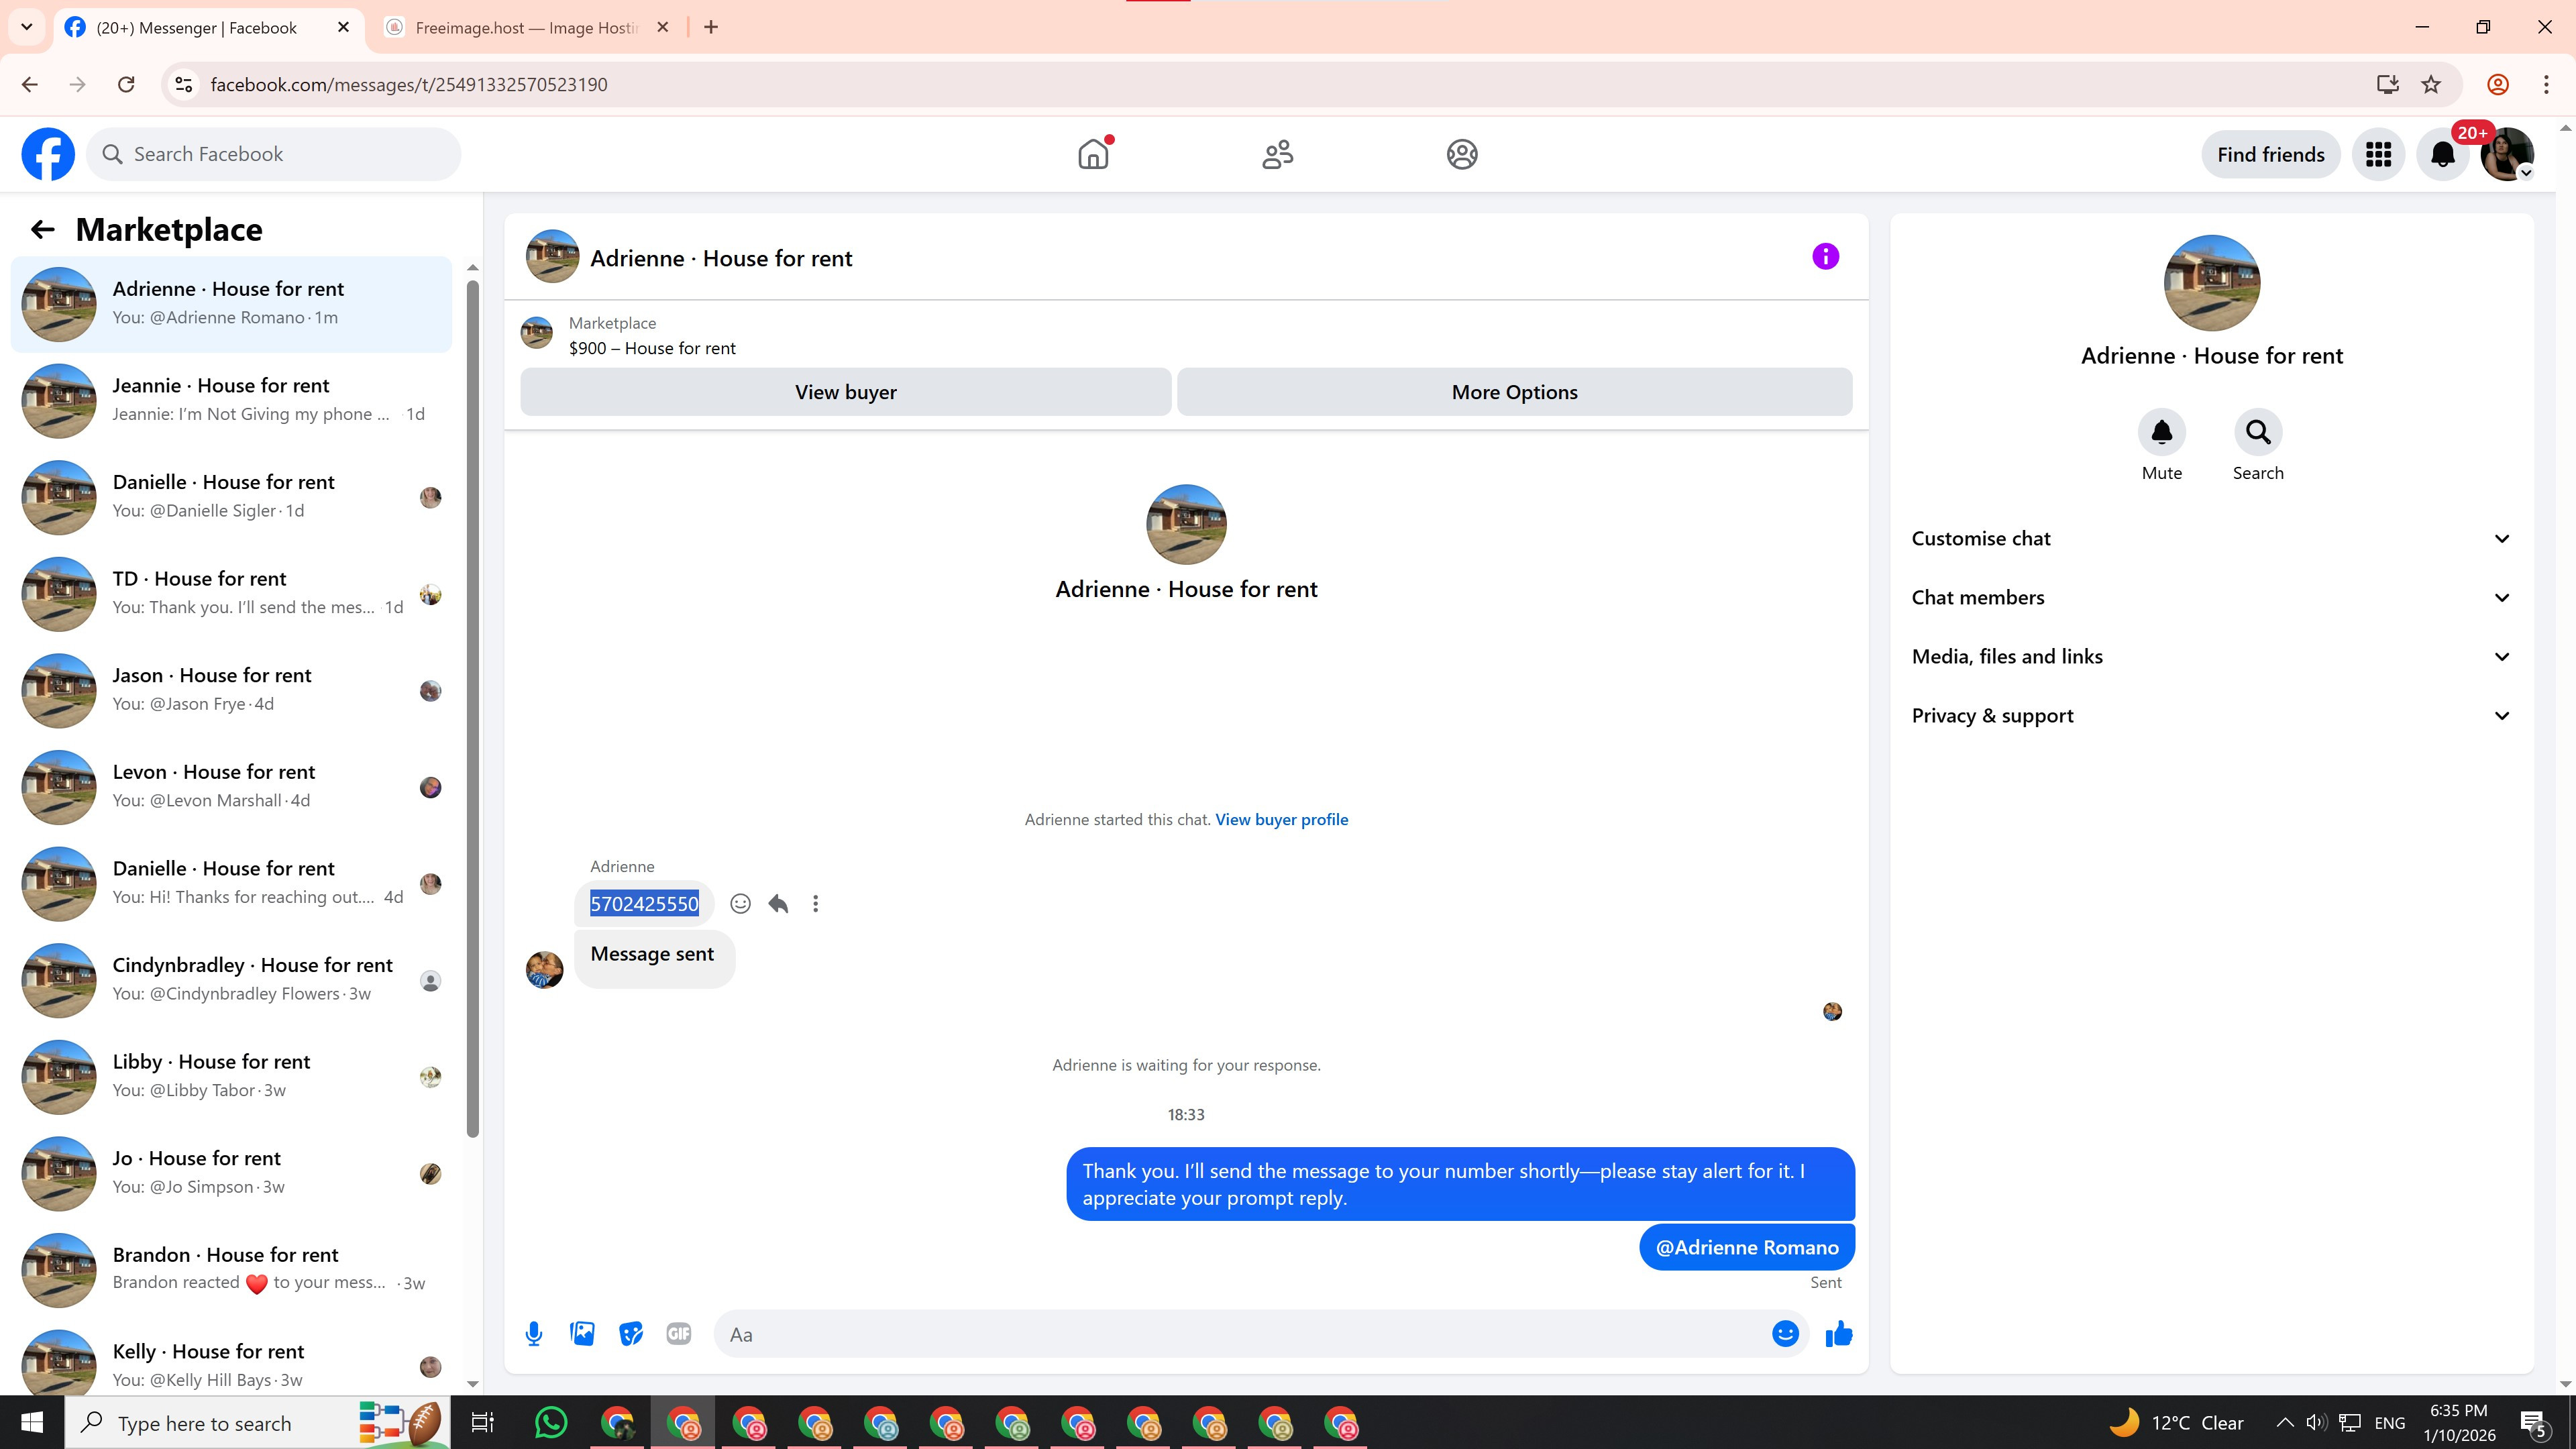Toggle conversation information panel icon
This screenshot has height=1449, width=2576.
[1825, 257]
